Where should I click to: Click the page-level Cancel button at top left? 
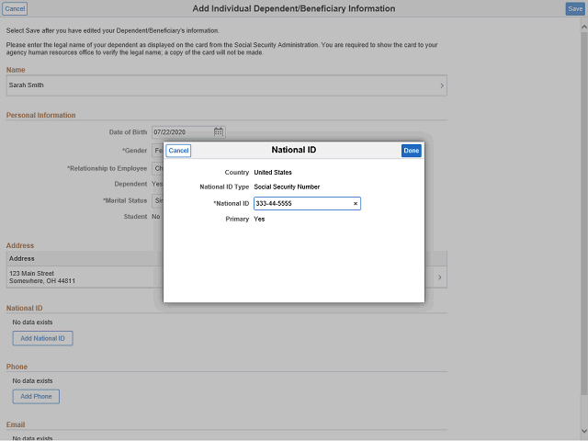15,8
